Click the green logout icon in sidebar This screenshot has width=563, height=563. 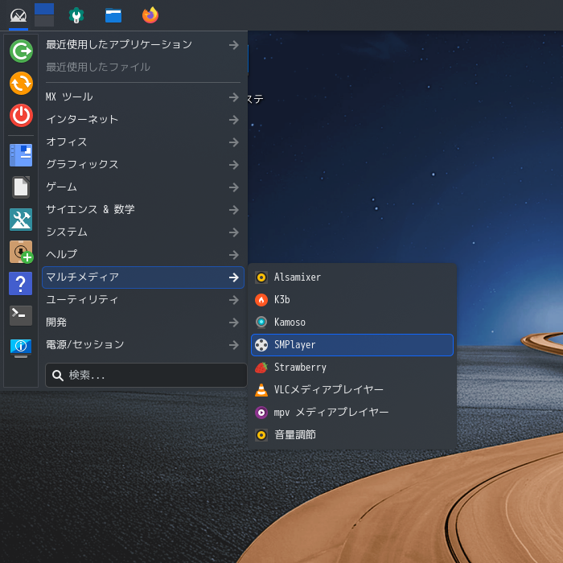pyautogui.click(x=21, y=51)
